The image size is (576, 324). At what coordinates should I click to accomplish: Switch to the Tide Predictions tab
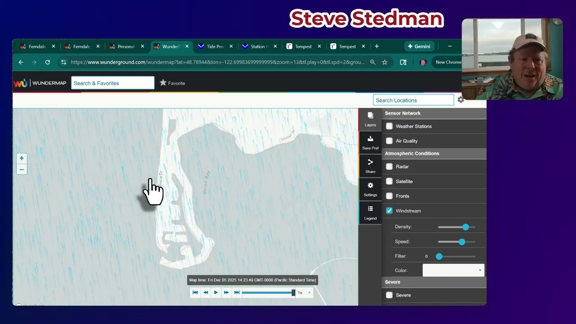tap(215, 46)
